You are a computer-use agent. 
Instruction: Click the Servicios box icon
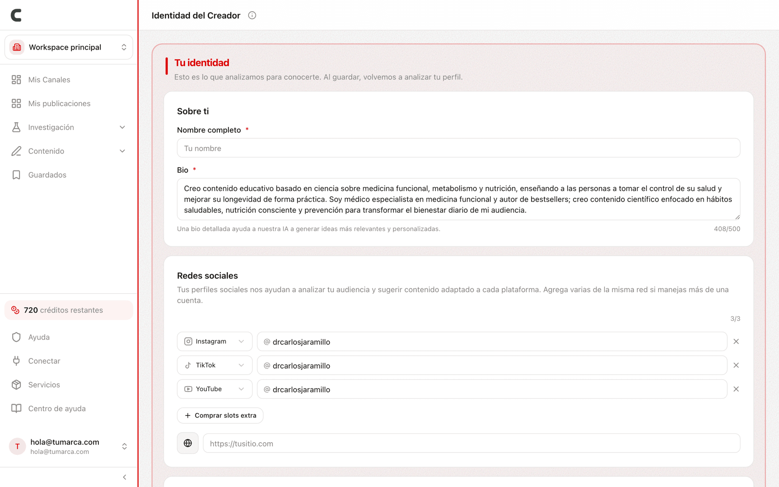17,385
